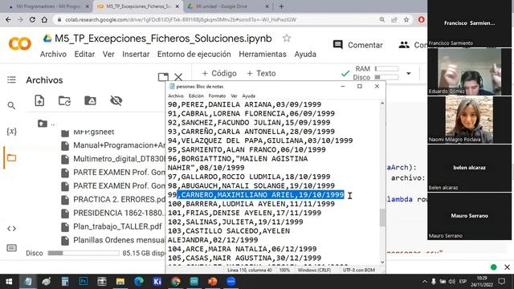Open the browser zoom magnifier icon
The height and width of the screenshot is (289, 514).
coord(382,19)
